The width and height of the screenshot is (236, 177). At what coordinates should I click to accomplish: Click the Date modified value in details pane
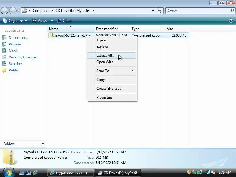[x=111, y=152]
